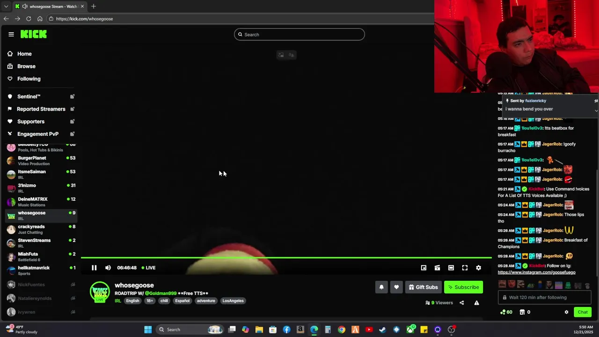Open the 9 Viewers list
599x337 pixels.
[439, 303]
